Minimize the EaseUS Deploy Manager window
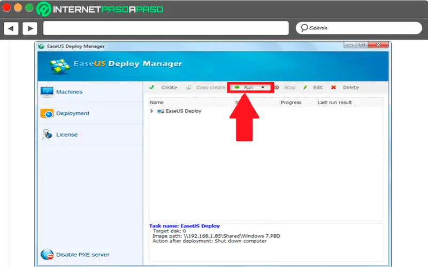The image size is (428, 267). click(350, 45)
